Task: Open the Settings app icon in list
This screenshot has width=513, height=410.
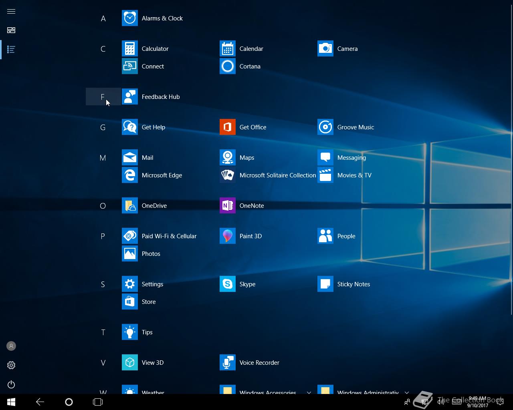Action: click(130, 284)
